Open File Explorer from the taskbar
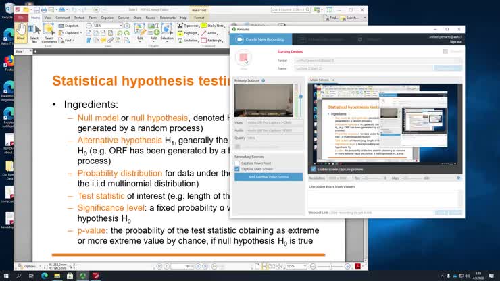 (57, 276)
